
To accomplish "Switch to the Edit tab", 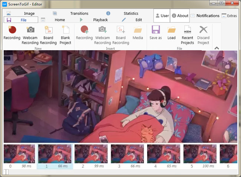I will tap(132, 20).
